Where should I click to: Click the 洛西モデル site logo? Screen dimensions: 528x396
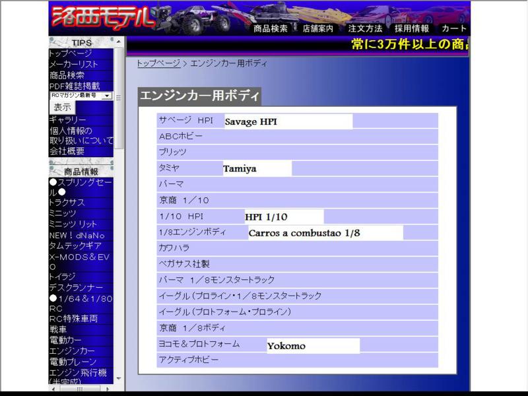click(102, 17)
